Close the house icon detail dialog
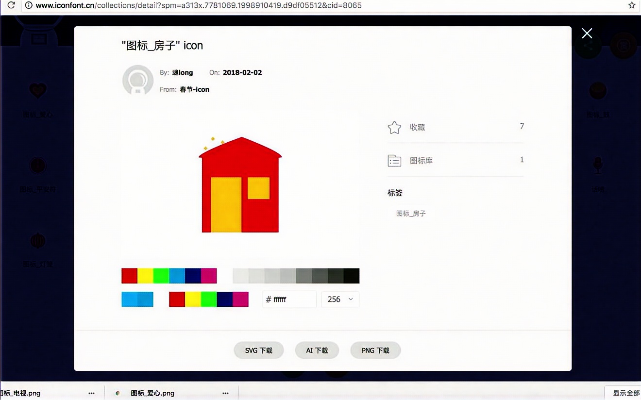 [587, 33]
